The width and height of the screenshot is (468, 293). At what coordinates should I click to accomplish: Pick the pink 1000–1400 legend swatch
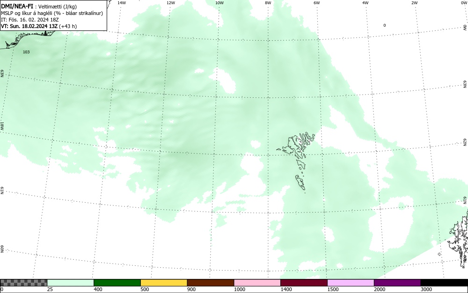pos(257,283)
